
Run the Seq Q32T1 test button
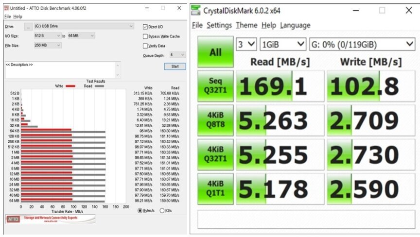click(215, 86)
